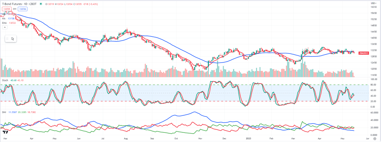The height and width of the screenshot is (142, 381).
Task: Click the 0.0000 DMI scale value
Action: (374, 135)
